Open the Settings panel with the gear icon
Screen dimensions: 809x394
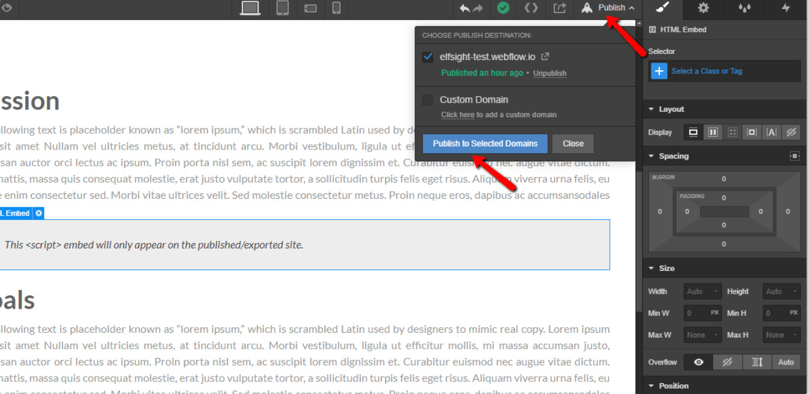click(703, 9)
